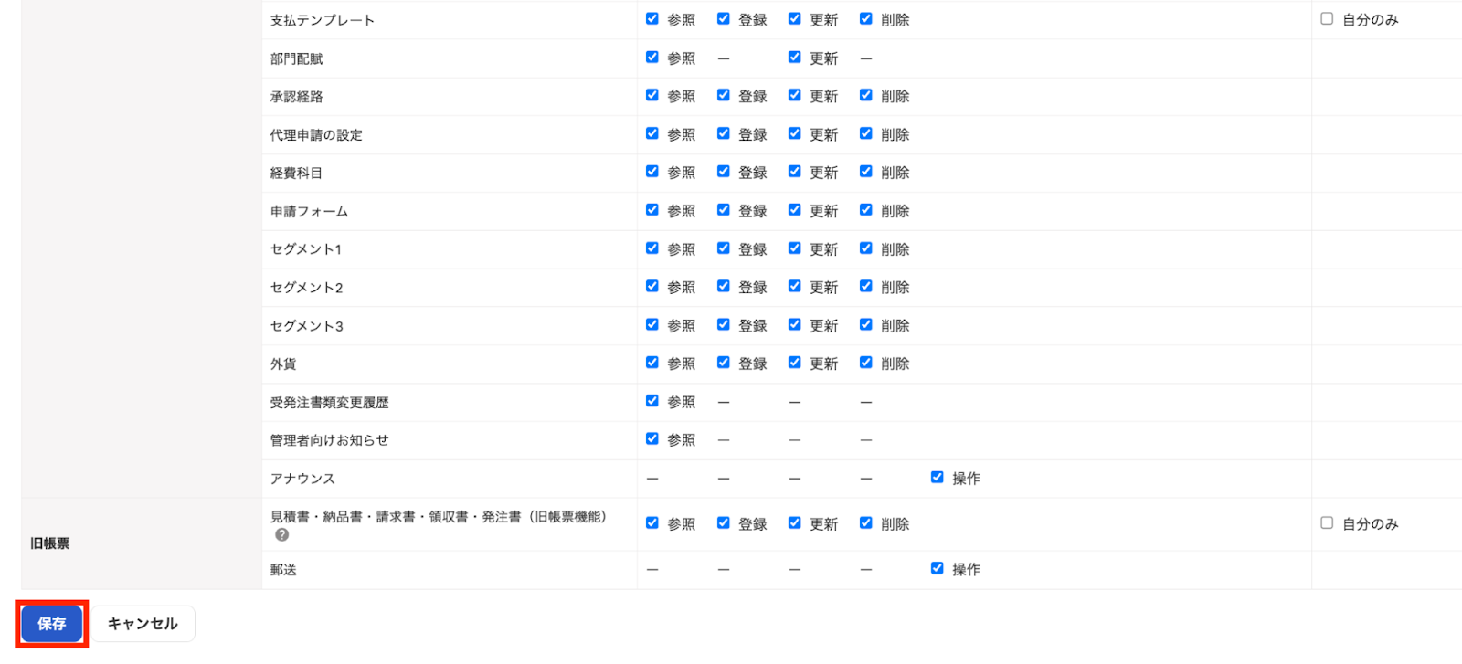Uncheck 参照 for 部門配賦
Viewport: 1462px width, 664px height.
652,57
